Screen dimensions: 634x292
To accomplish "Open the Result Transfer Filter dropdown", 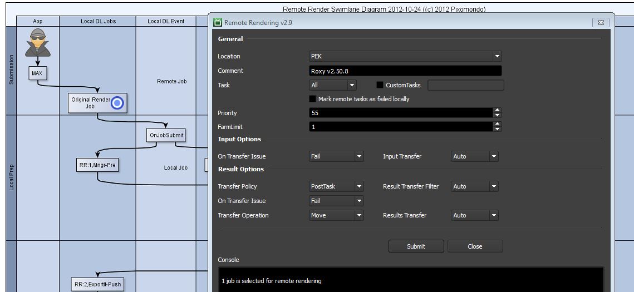I will [x=475, y=186].
